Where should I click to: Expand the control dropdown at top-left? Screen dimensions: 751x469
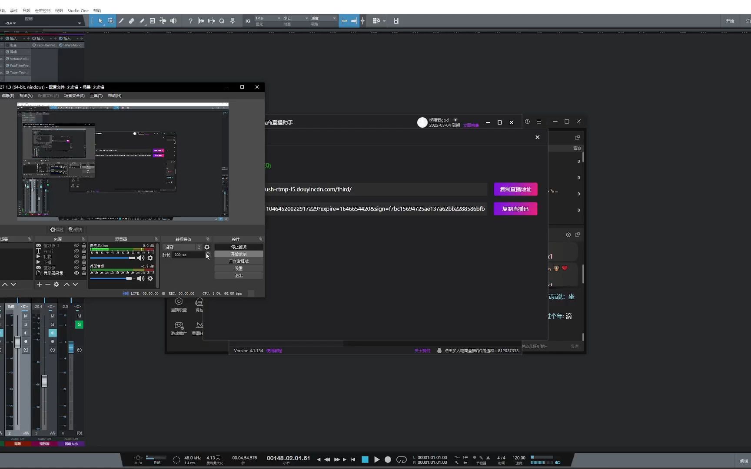click(79, 23)
